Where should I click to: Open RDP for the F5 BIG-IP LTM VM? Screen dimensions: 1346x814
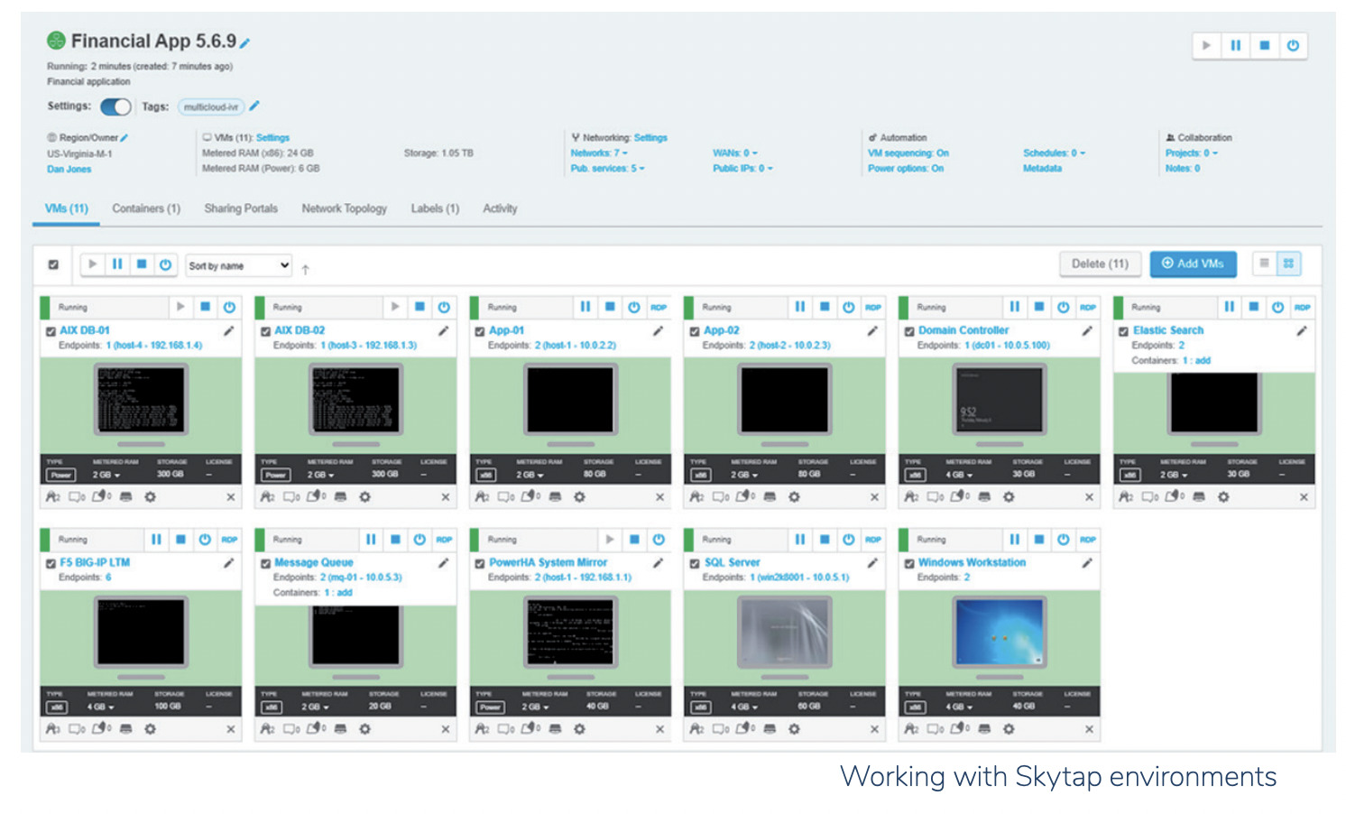click(x=229, y=540)
